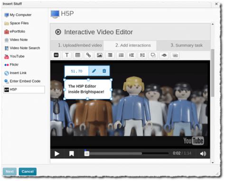The height and width of the screenshot is (181, 225).
Task: Click the Next button
Action: click(x=9, y=171)
